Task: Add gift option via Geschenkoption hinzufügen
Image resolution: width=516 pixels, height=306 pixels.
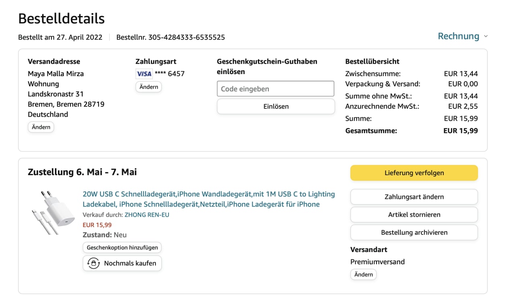Action: coord(122,247)
